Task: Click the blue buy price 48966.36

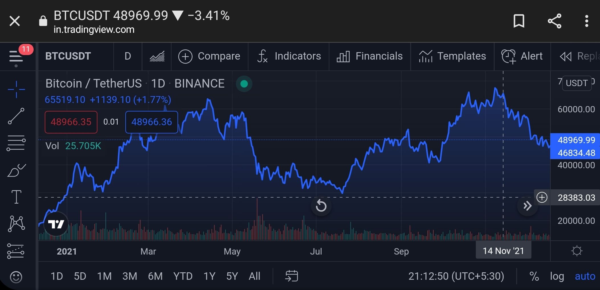Action: (x=152, y=122)
